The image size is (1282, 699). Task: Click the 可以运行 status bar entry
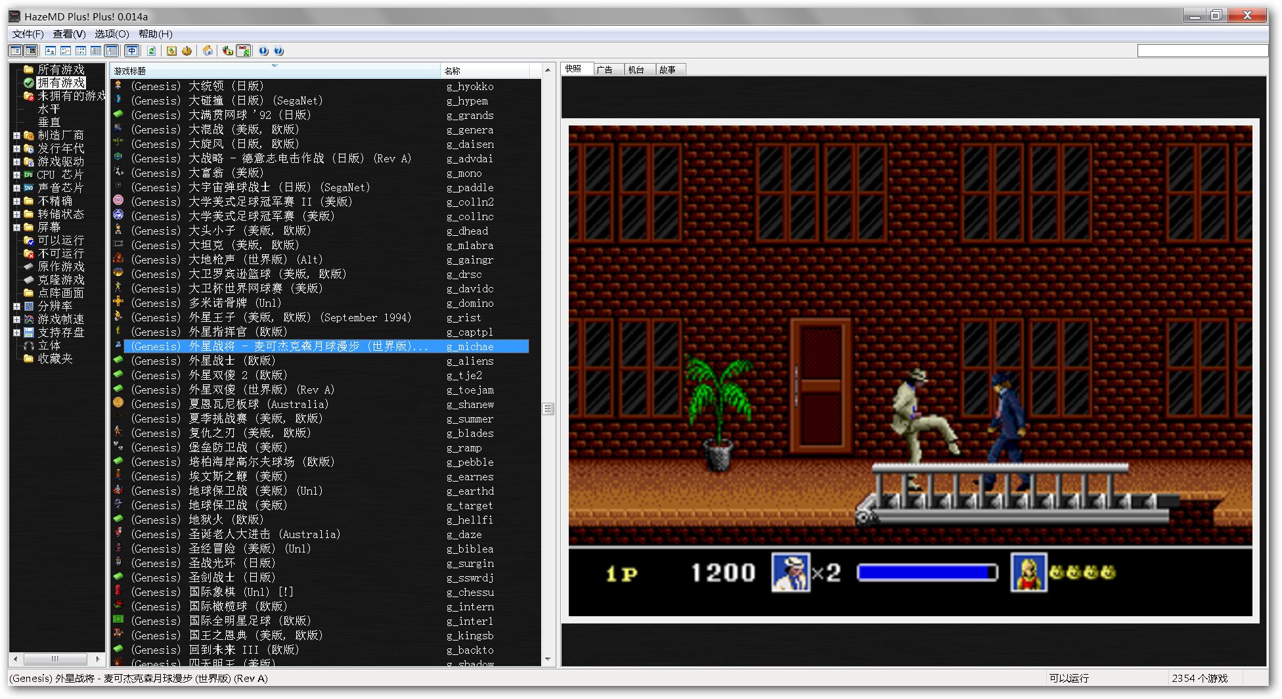coord(1069,678)
